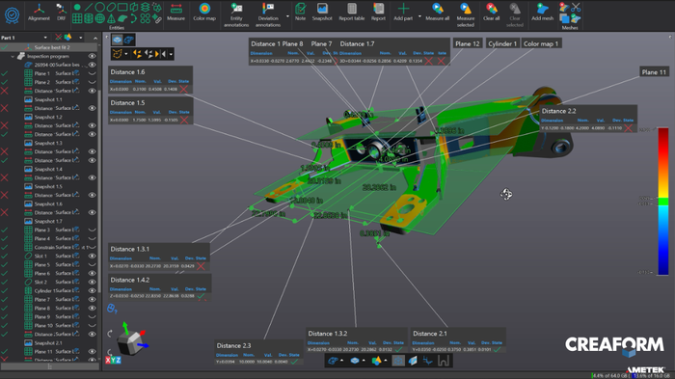Open the view orientation dropdown

coord(125,54)
